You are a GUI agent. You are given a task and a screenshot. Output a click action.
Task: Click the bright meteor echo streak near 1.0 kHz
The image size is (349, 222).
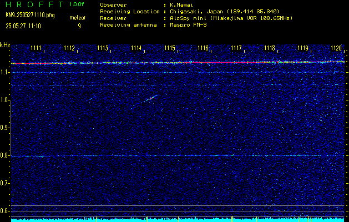tap(151, 98)
